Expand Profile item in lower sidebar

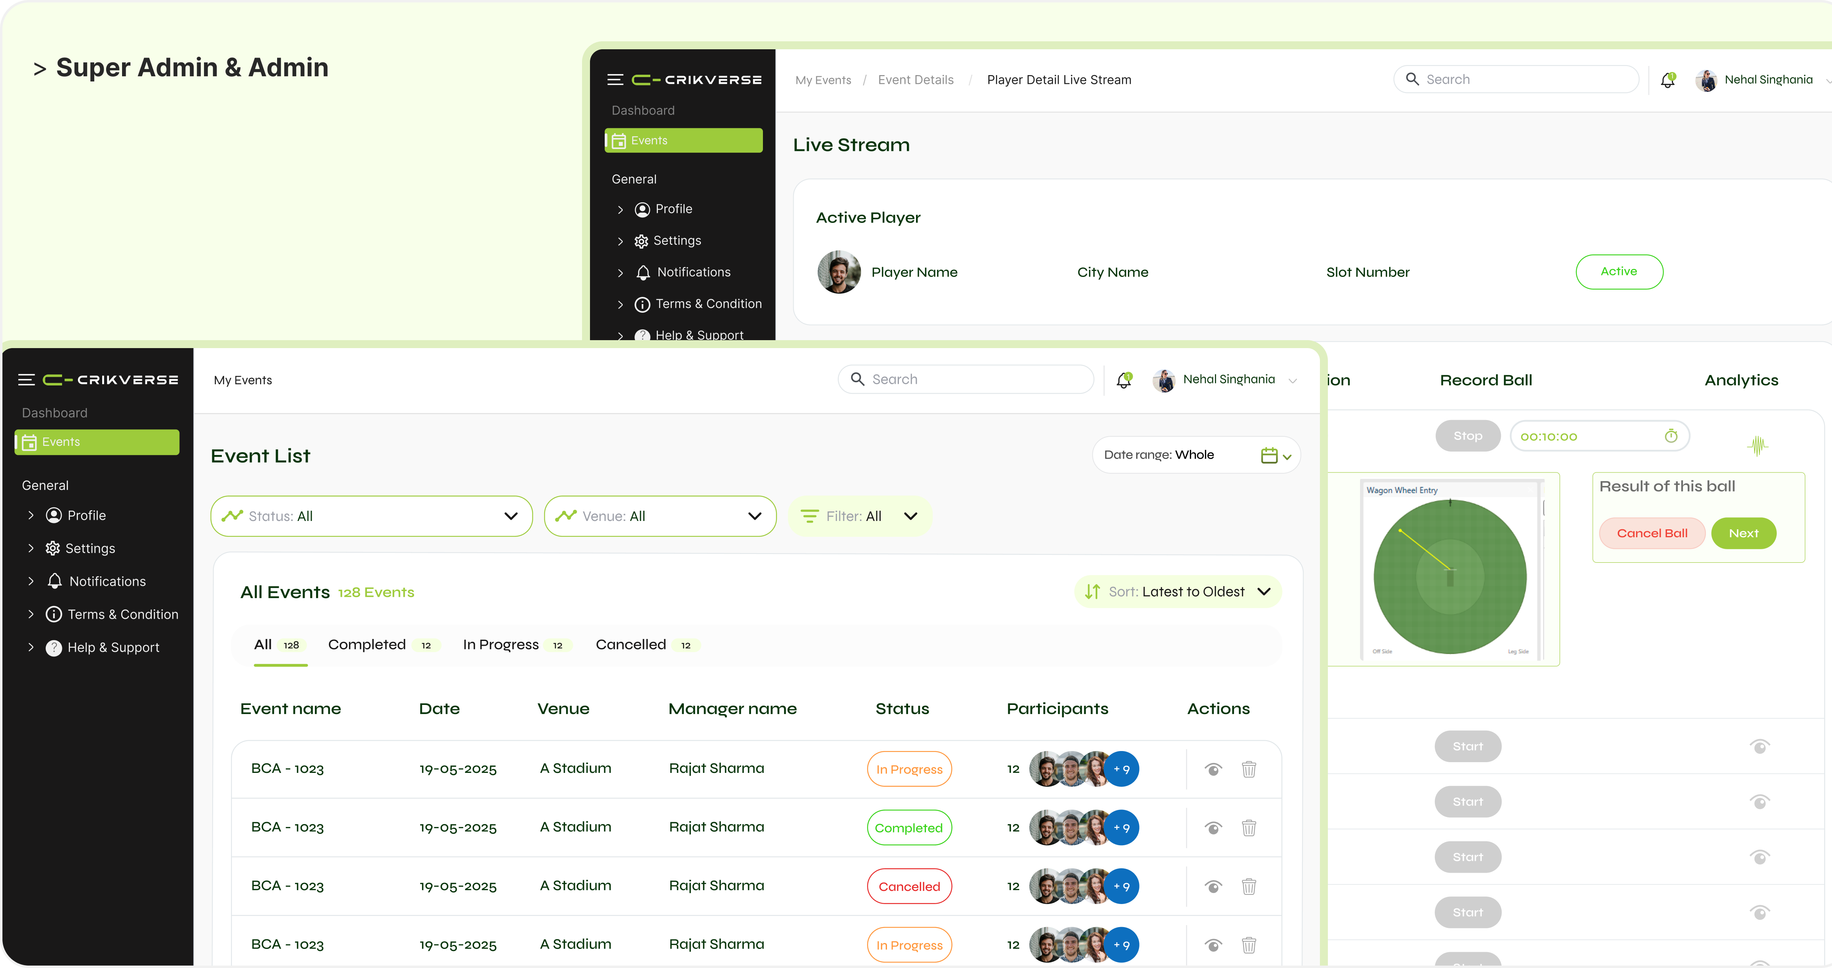tap(31, 515)
